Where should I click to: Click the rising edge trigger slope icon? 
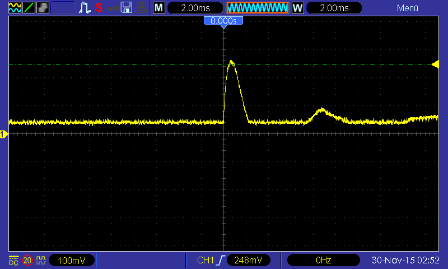click(221, 260)
